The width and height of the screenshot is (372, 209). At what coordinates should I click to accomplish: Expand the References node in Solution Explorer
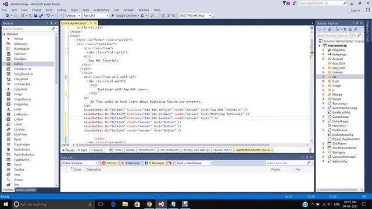[x=323, y=55]
